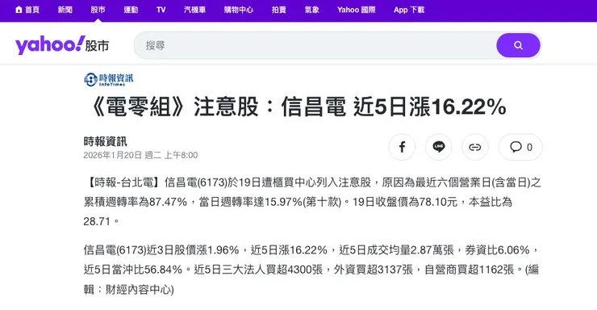The height and width of the screenshot is (310, 597).
Task: Click the article headline about 信昌電
Action: (x=296, y=107)
